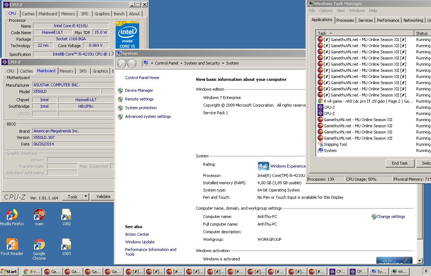Image resolution: width=431 pixels, height=276 pixels.
Task: Click System window scrollbar down arrow
Action: [419, 261]
